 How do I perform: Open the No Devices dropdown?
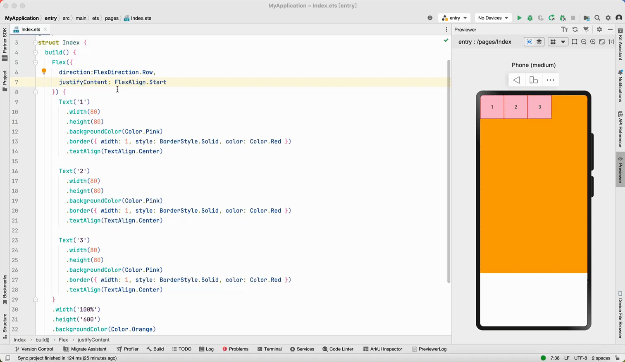click(493, 18)
